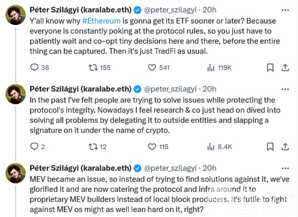The height and width of the screenshot is (217, 298).
Task: Click the profile avatar on the first tweet
Action: click(15, 15)
